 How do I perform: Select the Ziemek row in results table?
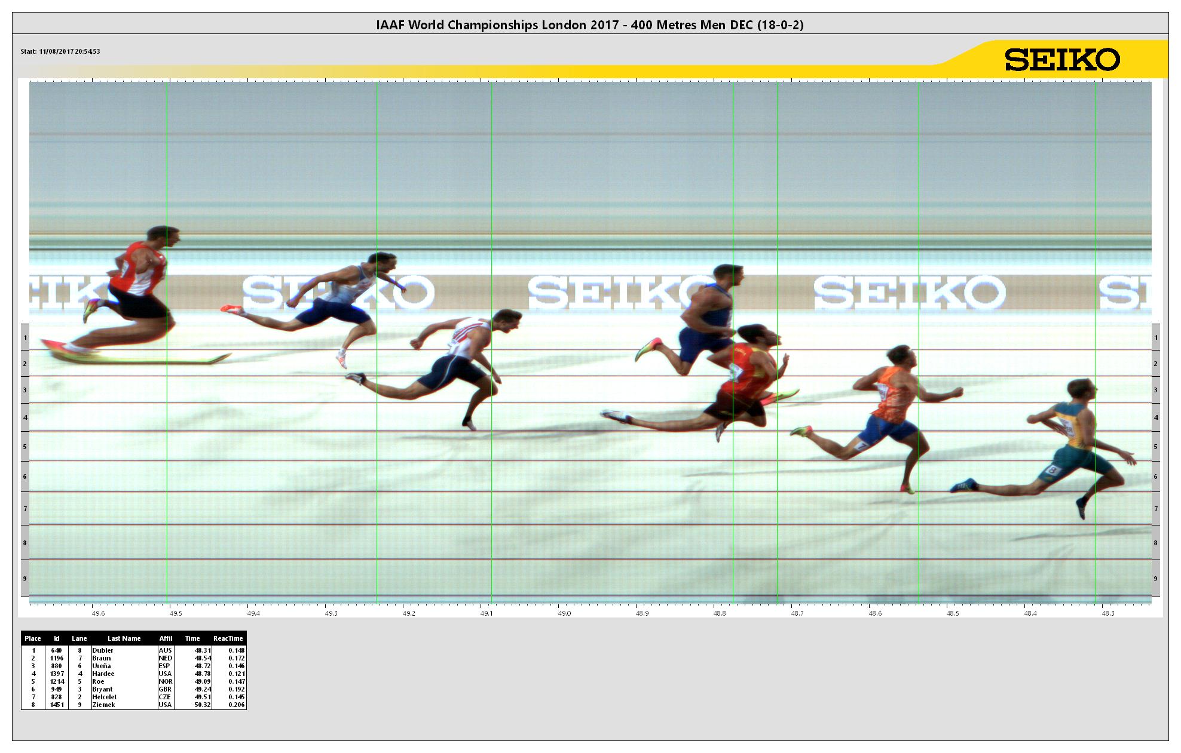103,705
